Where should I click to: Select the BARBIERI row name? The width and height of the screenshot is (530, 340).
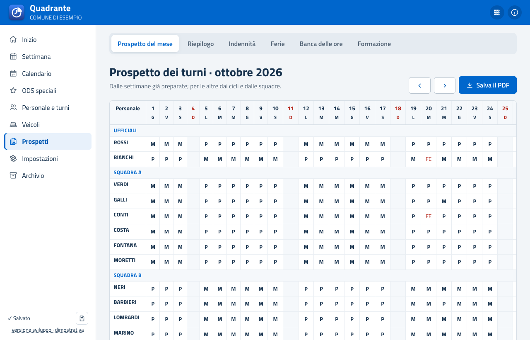pos(125,302)
